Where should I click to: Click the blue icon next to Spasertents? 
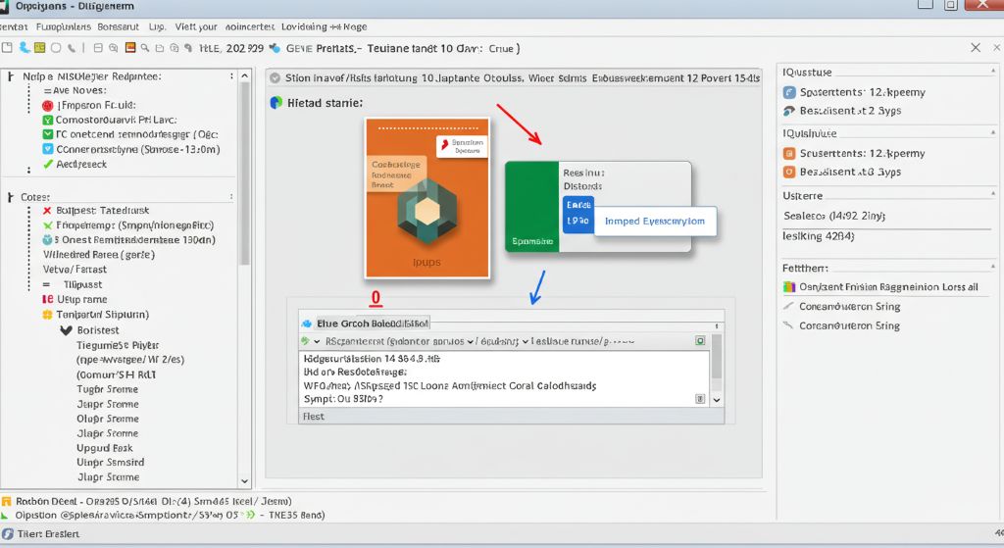pos(789,92)
